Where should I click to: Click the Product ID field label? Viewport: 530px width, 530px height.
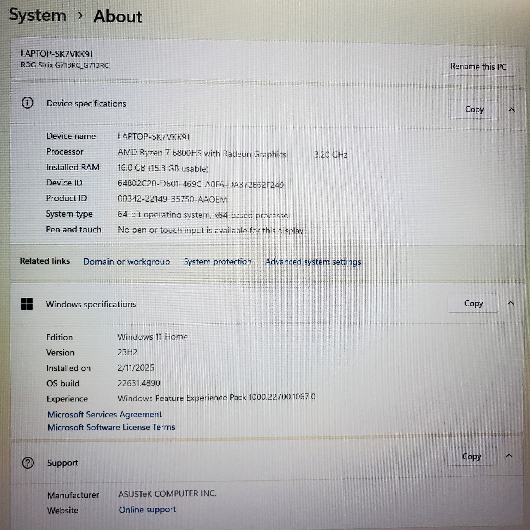66,198
